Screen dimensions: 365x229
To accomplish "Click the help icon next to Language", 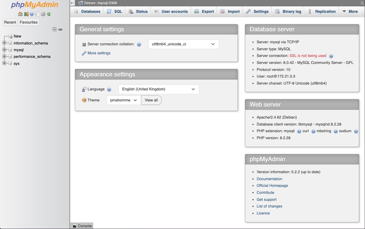I will click(x=109, y=90).
